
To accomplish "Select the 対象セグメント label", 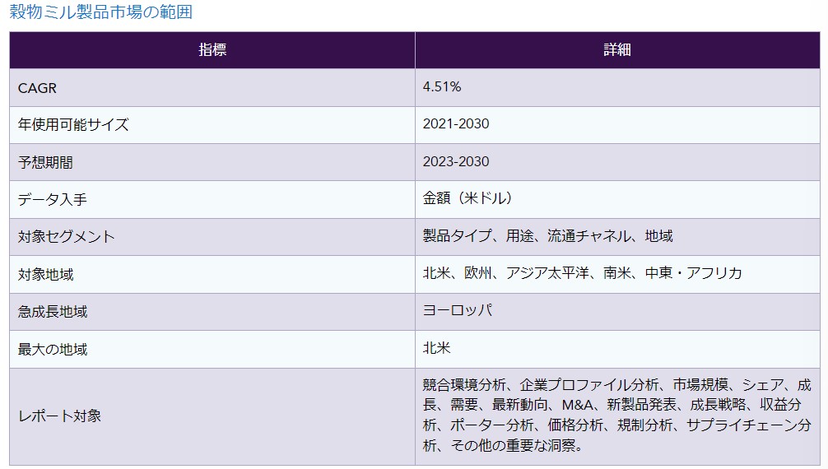I will point(67,237).
